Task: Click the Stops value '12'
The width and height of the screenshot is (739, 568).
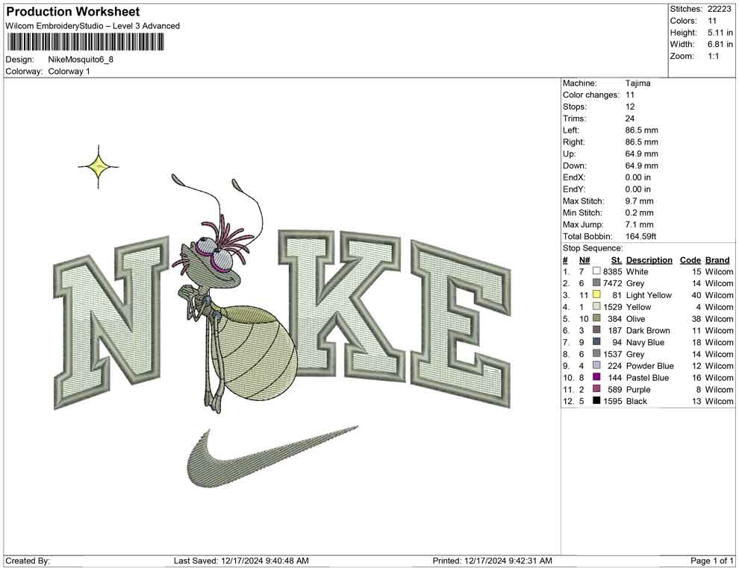Action: [630, 107]
